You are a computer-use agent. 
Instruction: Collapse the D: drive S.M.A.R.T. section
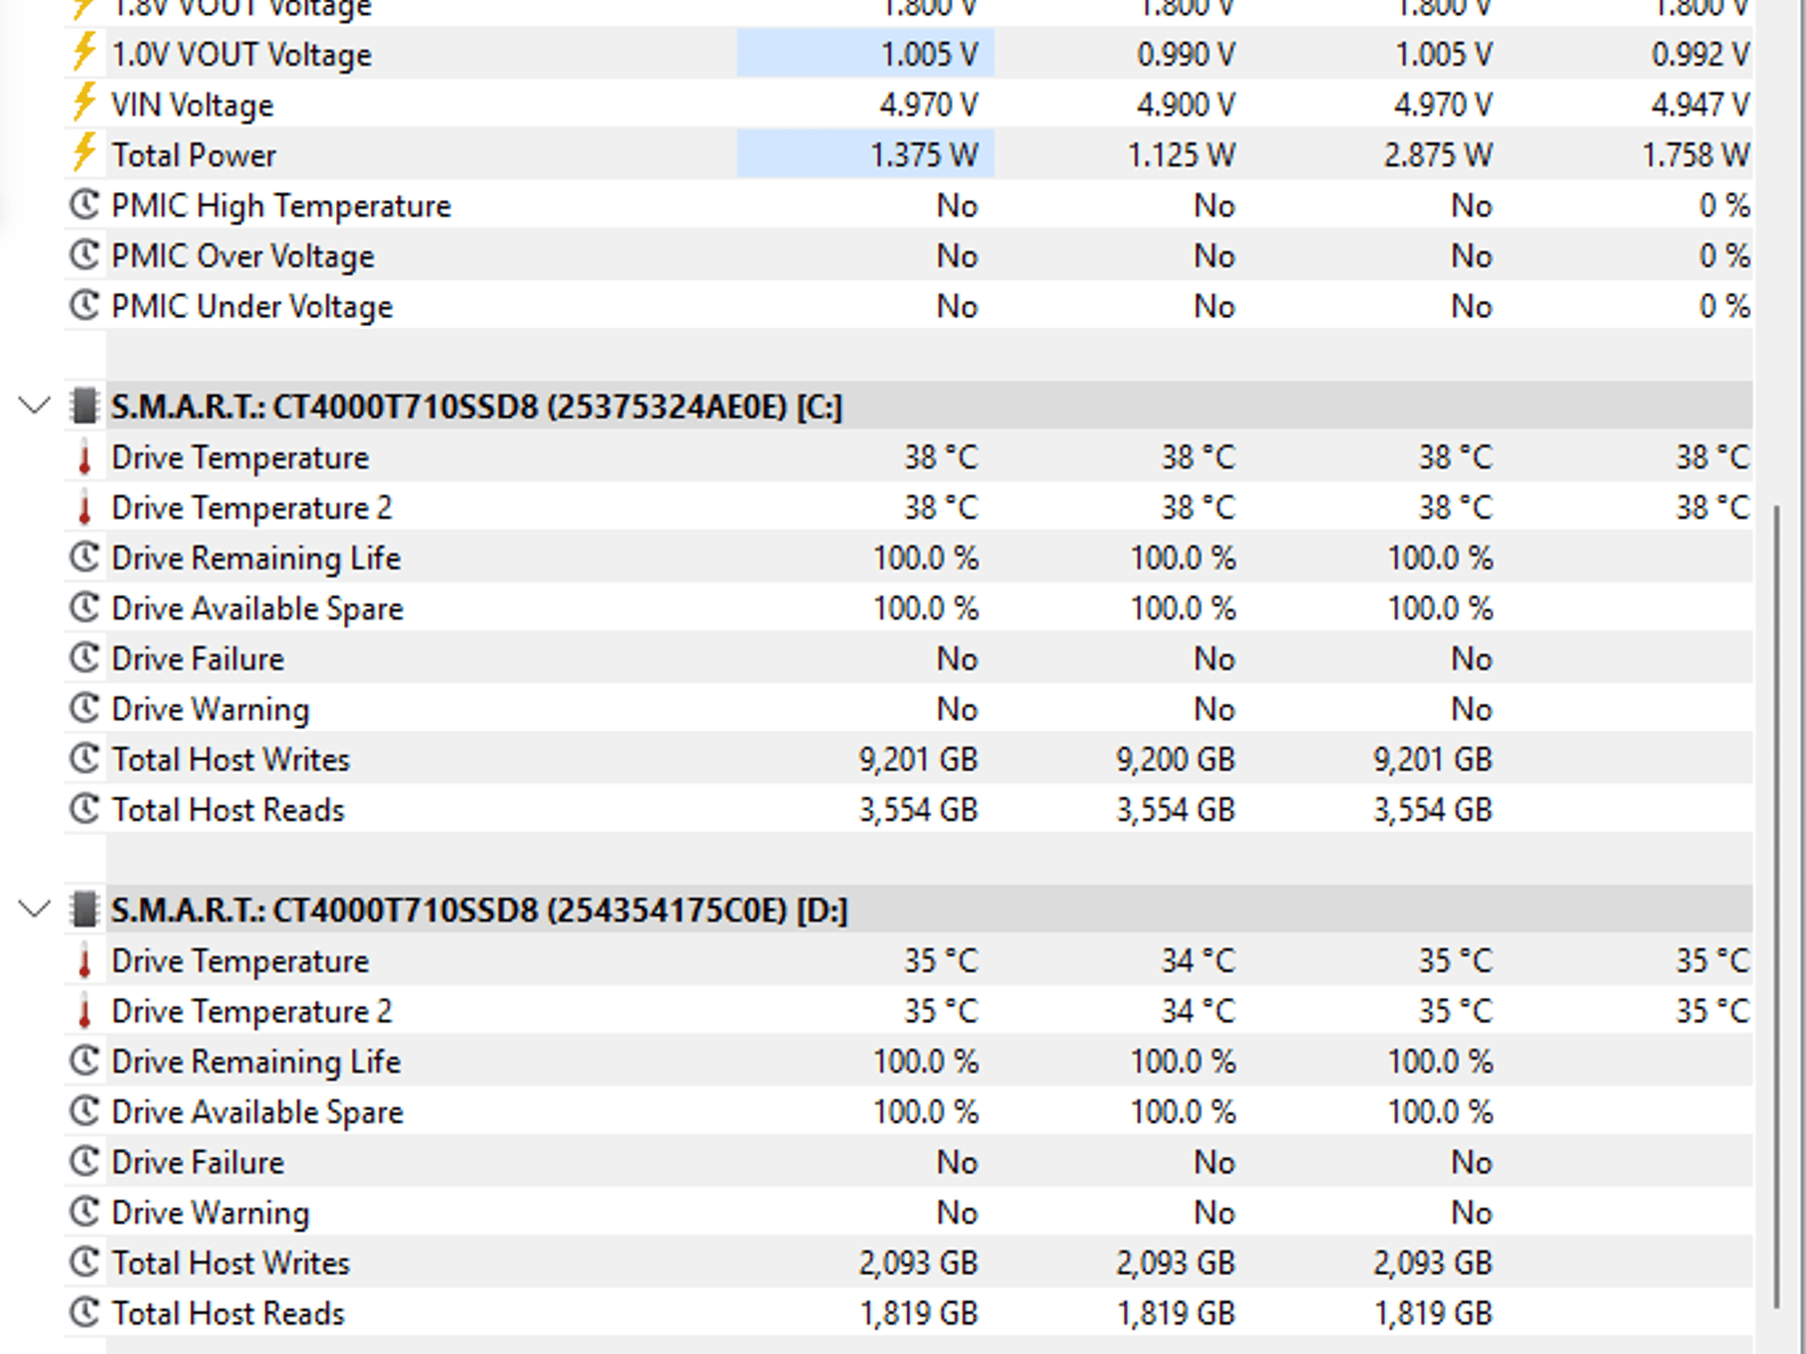tap(34, 909)
